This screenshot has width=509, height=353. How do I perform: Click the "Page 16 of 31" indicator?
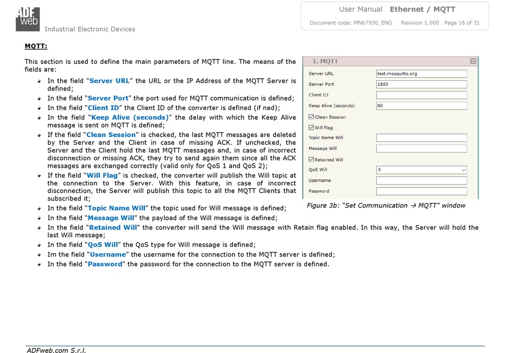click(x=462, y=22)
